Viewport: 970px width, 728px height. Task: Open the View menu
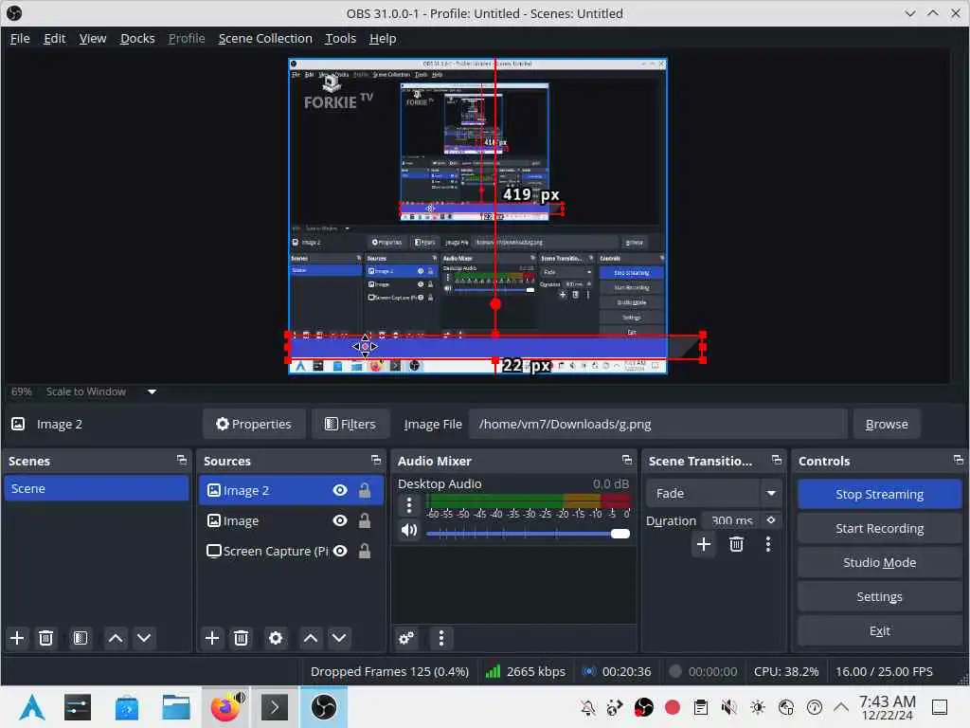93,38
